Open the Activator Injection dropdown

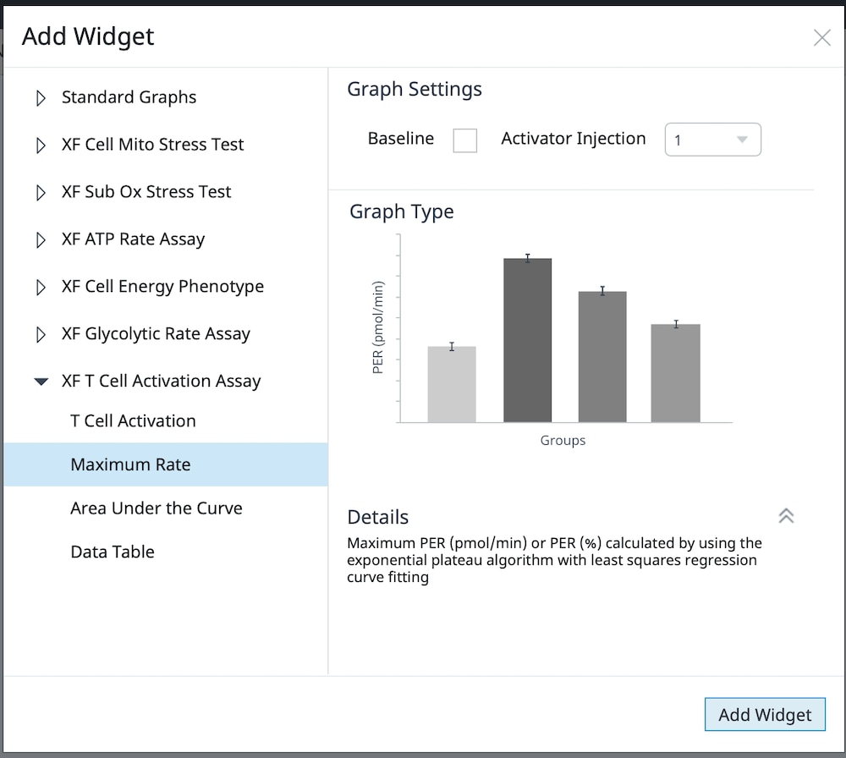pos(712,140)
